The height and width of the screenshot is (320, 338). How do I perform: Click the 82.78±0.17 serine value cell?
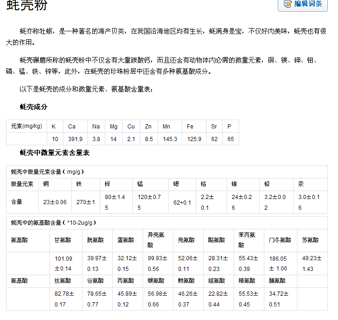tap(66, 299)
